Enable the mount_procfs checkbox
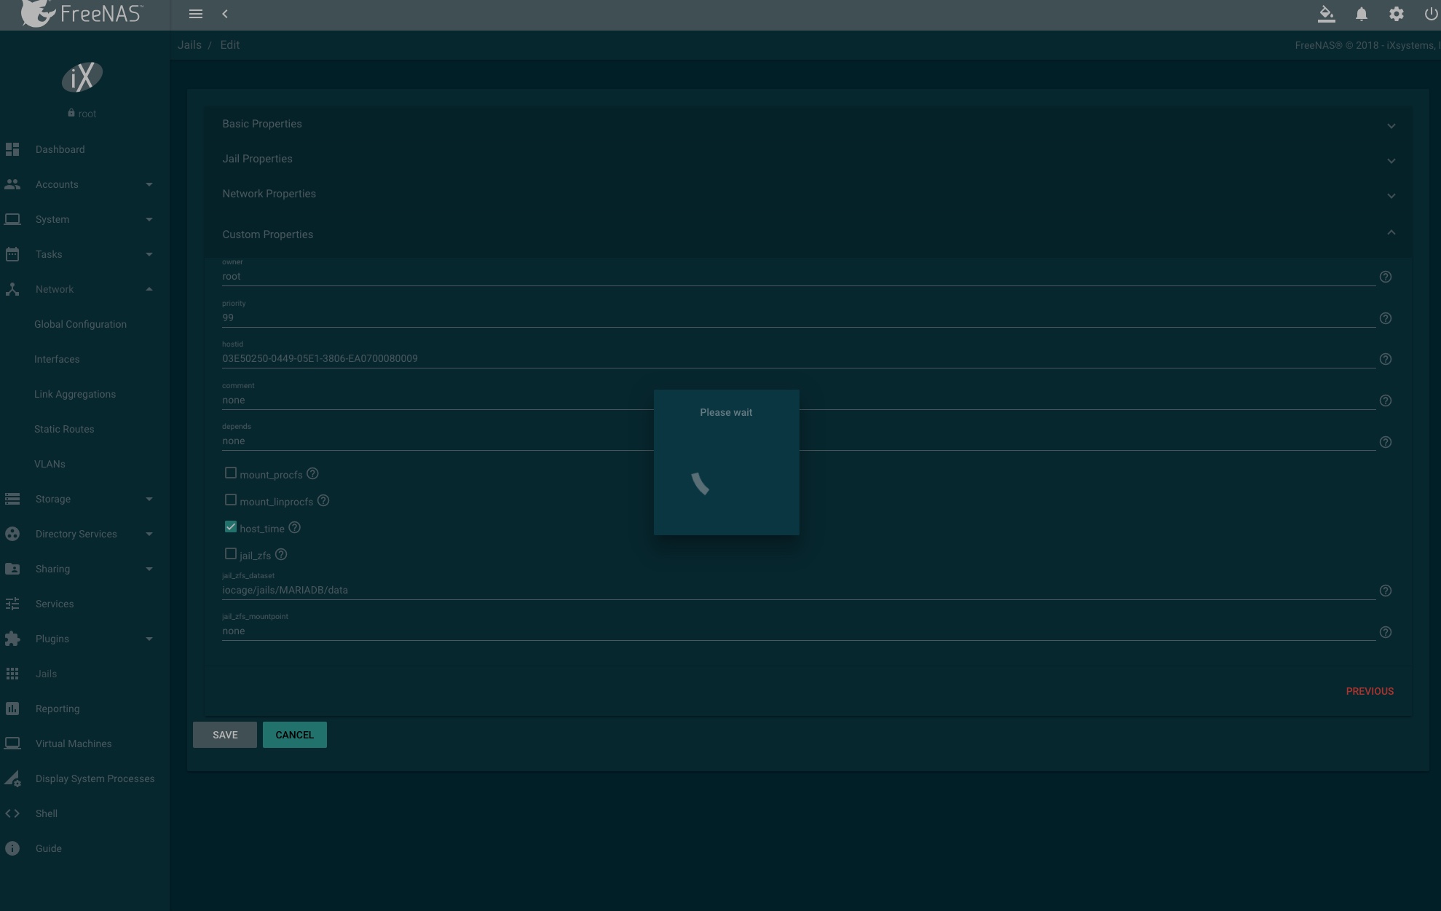1441x911 pixels. pos(231,473)
